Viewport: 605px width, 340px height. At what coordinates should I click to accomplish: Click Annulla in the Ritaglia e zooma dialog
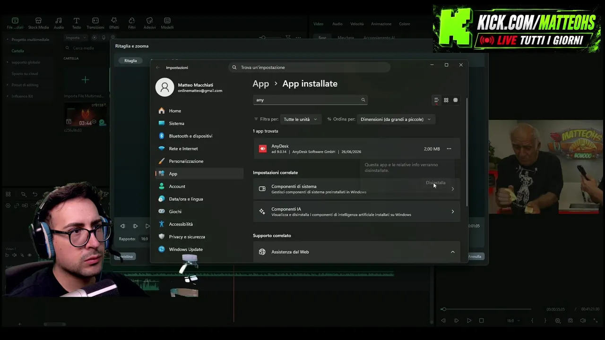[x=475, y=256]
